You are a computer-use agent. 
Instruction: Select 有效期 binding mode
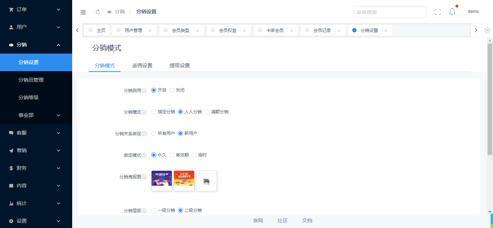click(x=172, y=155)
